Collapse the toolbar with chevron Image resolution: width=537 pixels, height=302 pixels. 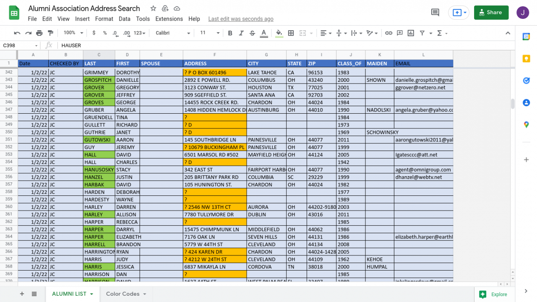(508, 33)
